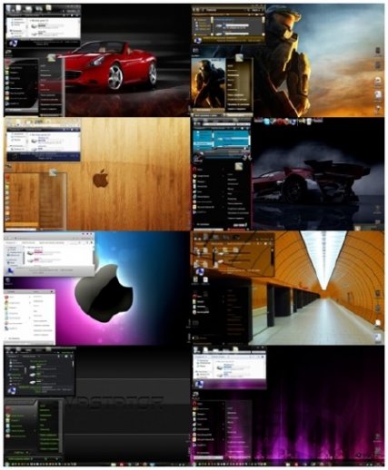Click the user picture tile in Halo theme start menu
This screenshot has height=470, width=388.
(x=239, y=58)
